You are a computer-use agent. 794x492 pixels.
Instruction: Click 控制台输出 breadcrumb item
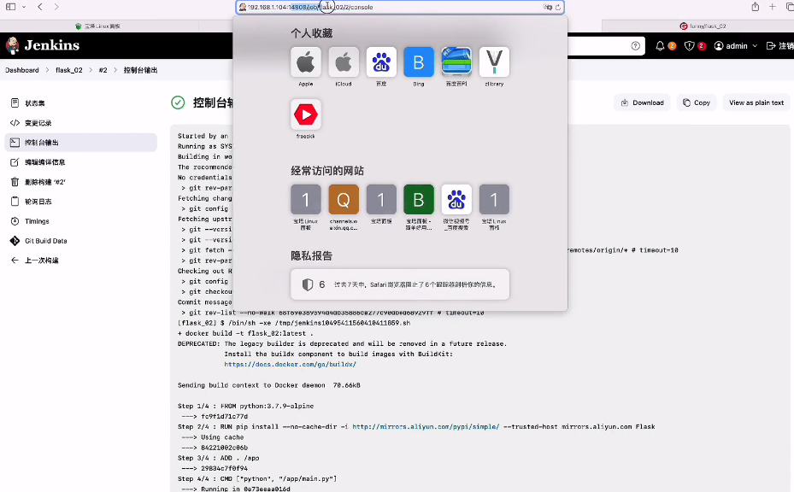click(x=140, y=70)
